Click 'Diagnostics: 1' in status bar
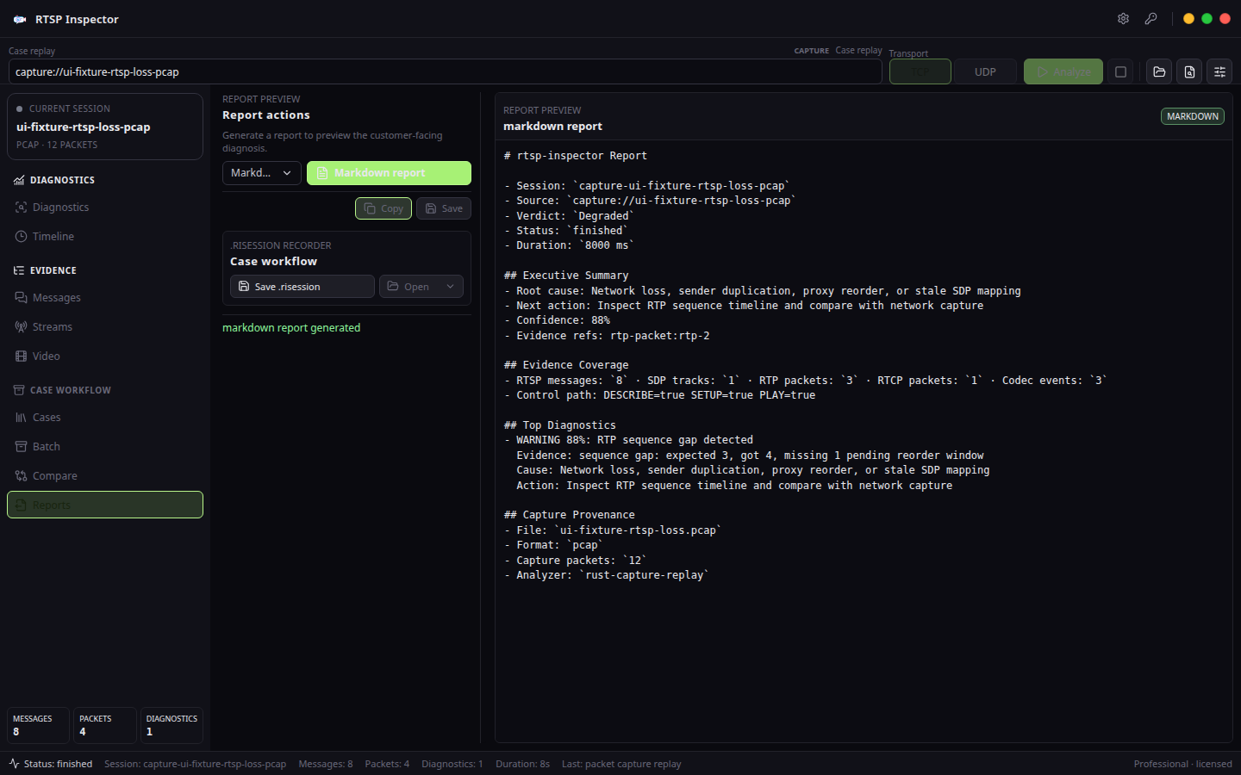1241x775 pixels. (452, 764)
